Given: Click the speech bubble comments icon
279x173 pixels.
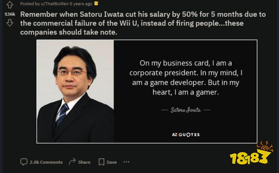Looking at the screenshot, I should click(x=24, y=162).
